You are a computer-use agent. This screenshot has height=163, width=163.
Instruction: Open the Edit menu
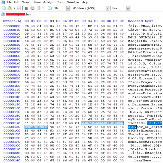point(17,2)
